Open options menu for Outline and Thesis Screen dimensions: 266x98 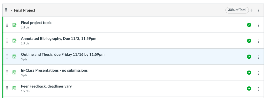[x=258, y=57]
